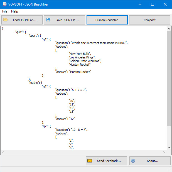Viewport: 172px width, 172px height.
Task: Click the "sport": { line
Action: pyautogui.click(x=35, y=36)
